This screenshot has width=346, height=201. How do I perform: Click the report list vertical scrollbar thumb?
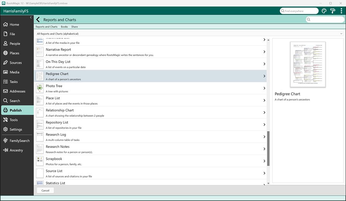pos(268,148)
